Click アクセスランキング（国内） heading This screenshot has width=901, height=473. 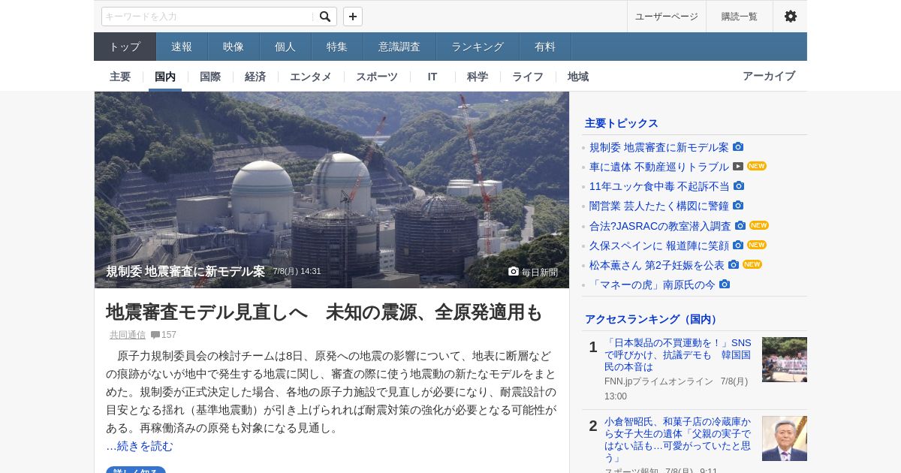pyautogui.click(x=653, y=319)
